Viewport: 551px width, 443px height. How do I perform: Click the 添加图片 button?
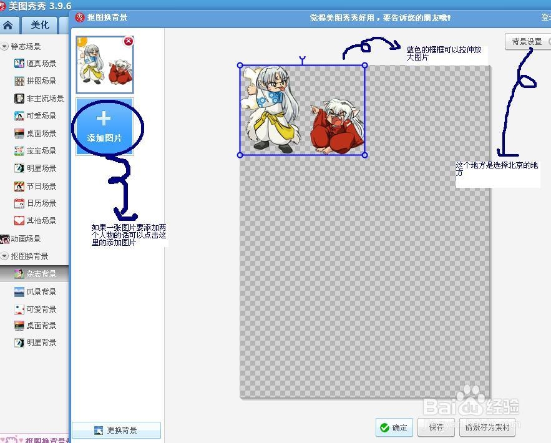click(105, 127)
